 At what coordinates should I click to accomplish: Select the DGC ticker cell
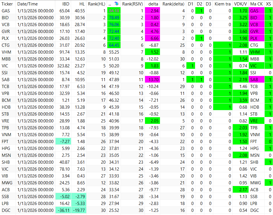click(8, 210)
